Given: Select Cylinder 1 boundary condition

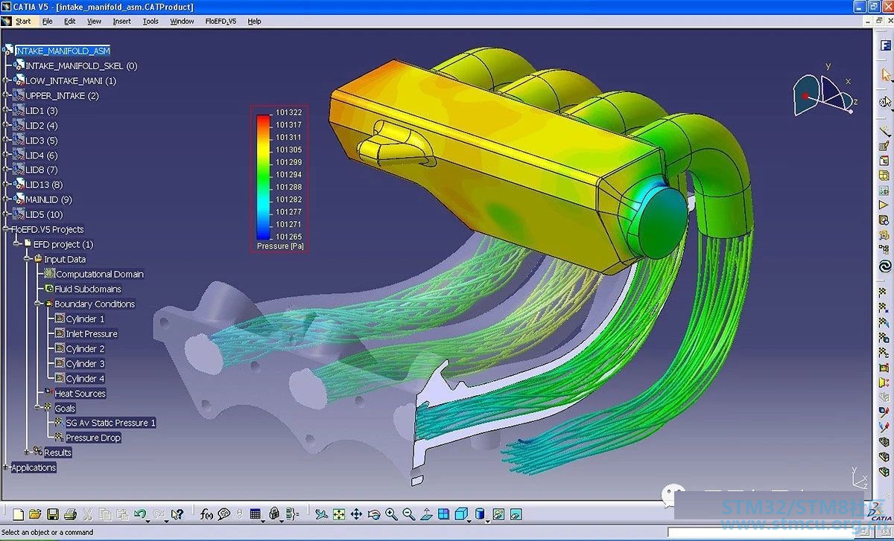Looking at the screenshot, I should coord(85,318).
